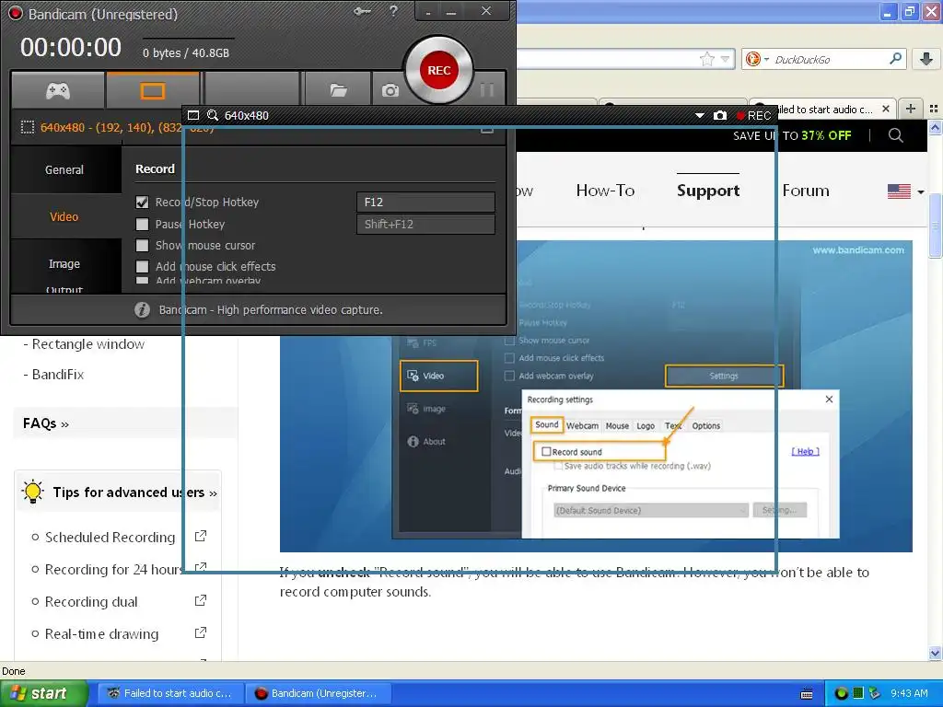Click the keyboard icon in the taskbar
The width and height of the screenshot is (943, 707).
tap(807, 694)
